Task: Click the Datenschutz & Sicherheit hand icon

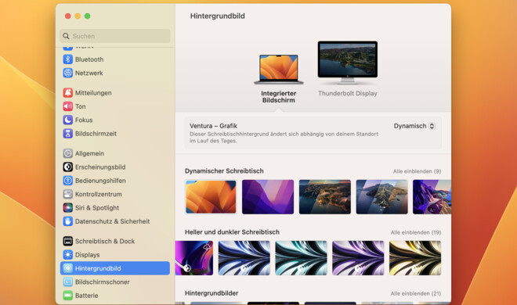Action: (x=67, y=221)
